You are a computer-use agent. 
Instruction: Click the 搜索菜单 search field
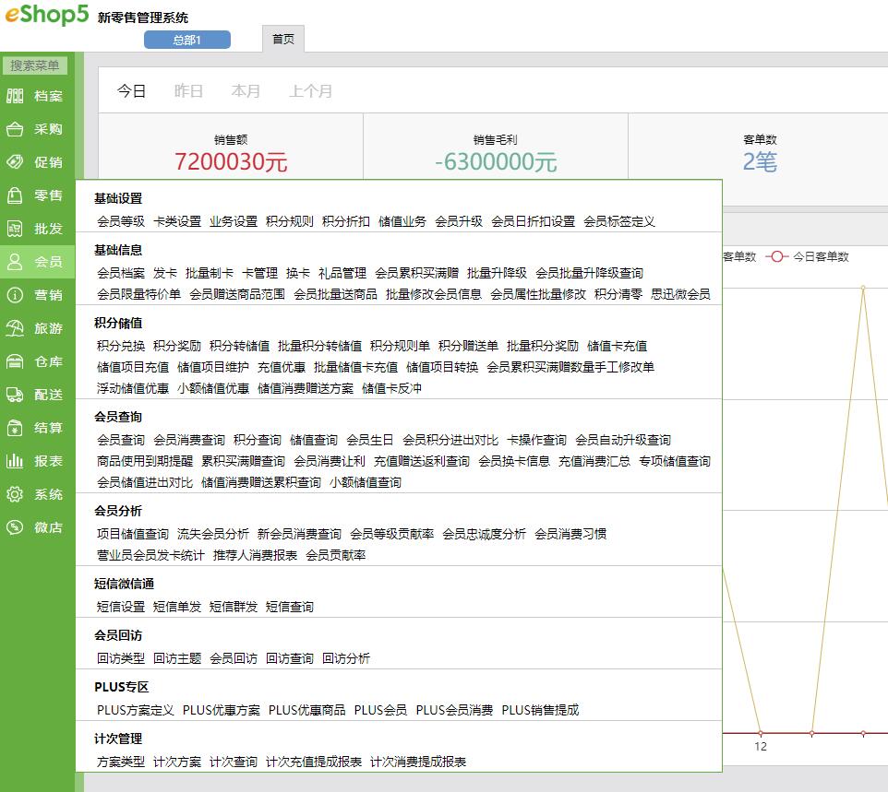34,65
